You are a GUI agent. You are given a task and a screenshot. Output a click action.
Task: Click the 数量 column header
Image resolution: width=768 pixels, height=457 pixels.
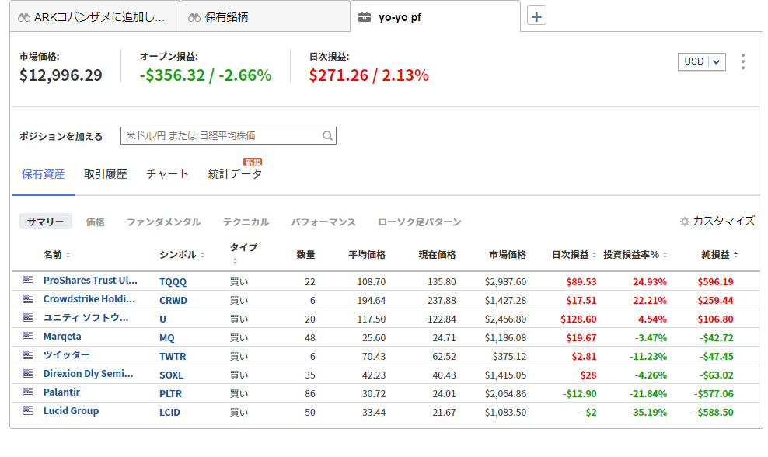tap(305, 255)
